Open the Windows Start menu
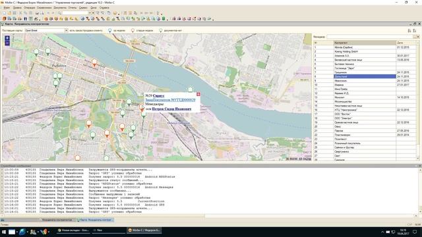422x237 pixels. coord(4,231)
